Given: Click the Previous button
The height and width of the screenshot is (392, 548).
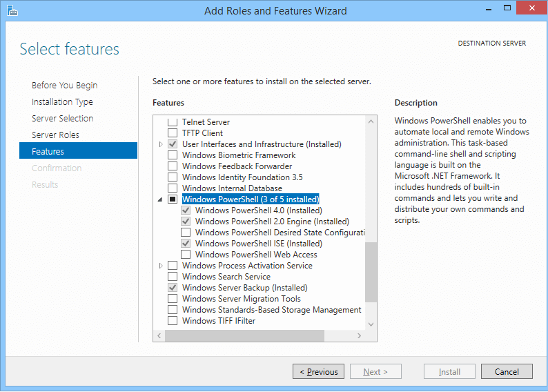Looking at the screenshot, I should pos(318,371).
